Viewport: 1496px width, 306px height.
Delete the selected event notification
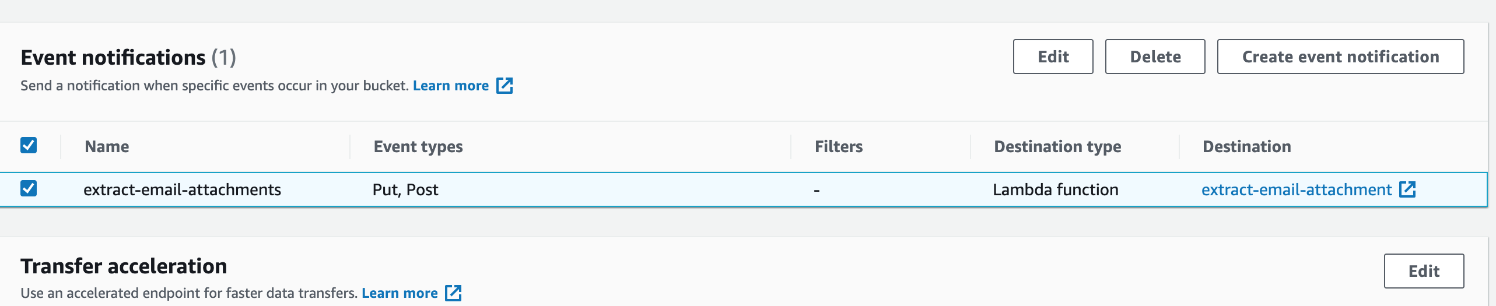[x=1155, y=57]
